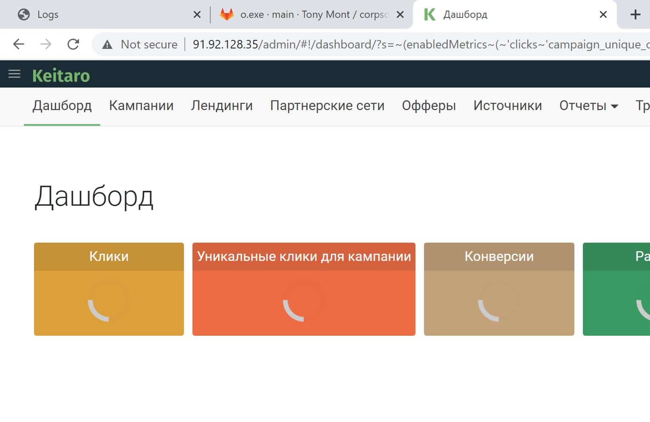The height and width of the screenshot is (422, 650).
Task: Go to Партнерские сети page
Action: [327, 105]
